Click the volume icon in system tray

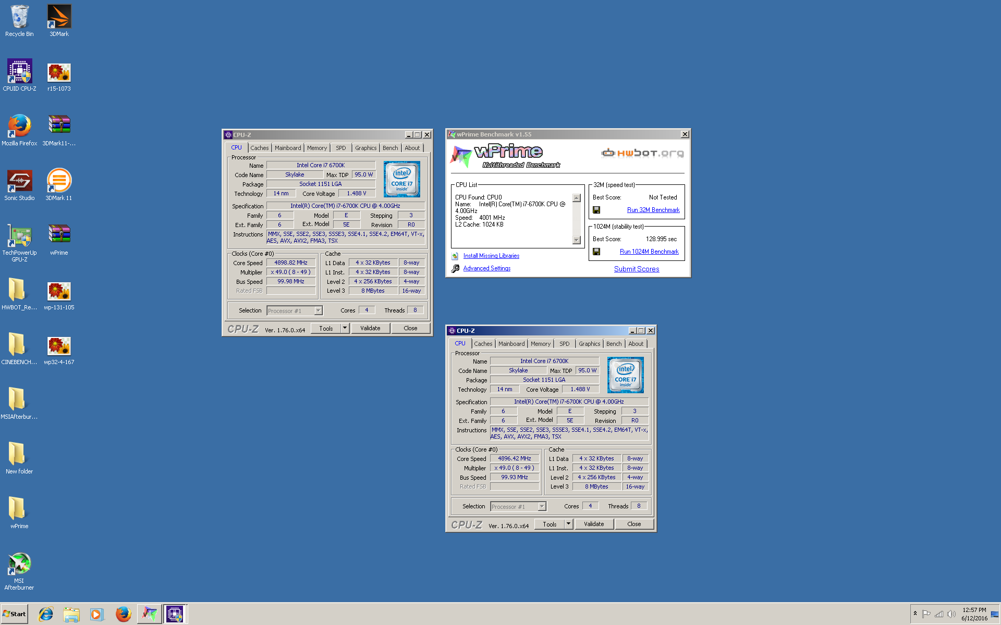951,614
